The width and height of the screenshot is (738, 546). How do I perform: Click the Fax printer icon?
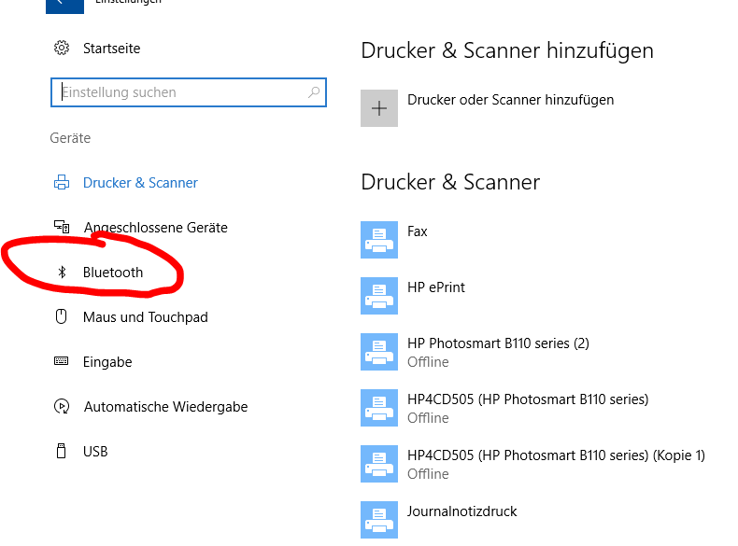379,240
